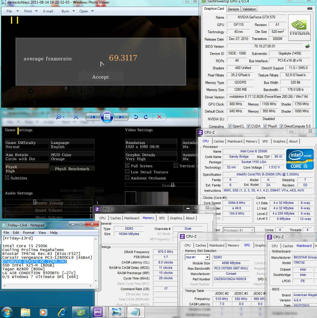Click the Accept button in benchmark dialog
The height and width of the screenshot is (318, 317).
(101, 77)
